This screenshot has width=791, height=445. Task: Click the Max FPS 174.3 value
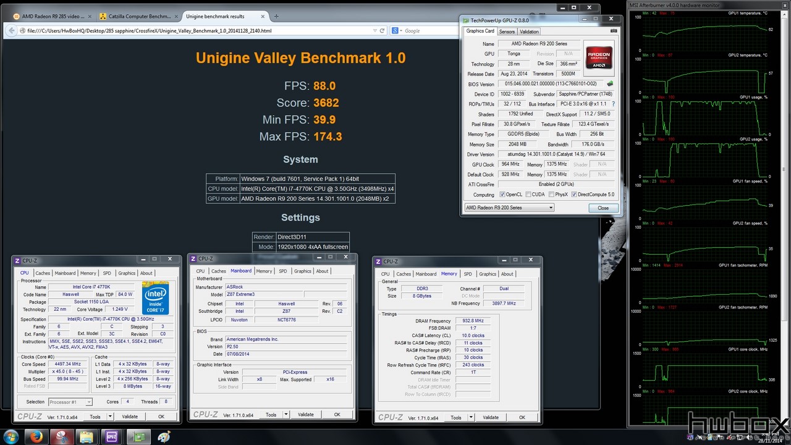pos(328,137)
